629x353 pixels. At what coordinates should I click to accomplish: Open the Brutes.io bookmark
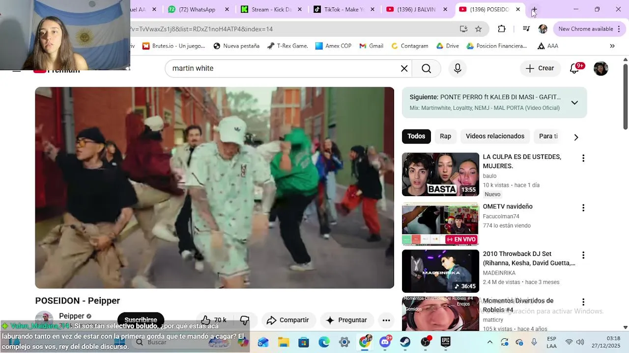(x=173, y=46)
